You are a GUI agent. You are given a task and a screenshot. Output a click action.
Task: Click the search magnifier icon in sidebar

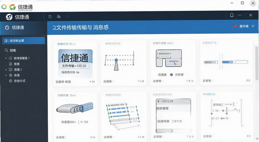tap(6, 50)
